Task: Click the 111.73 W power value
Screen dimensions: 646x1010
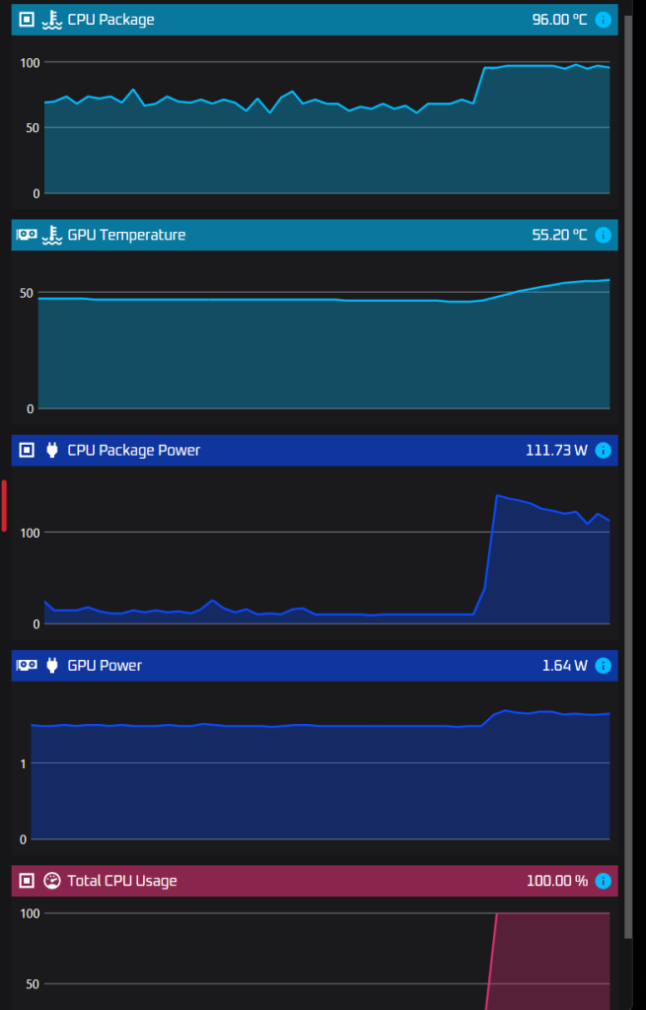Action: [556, 451]
